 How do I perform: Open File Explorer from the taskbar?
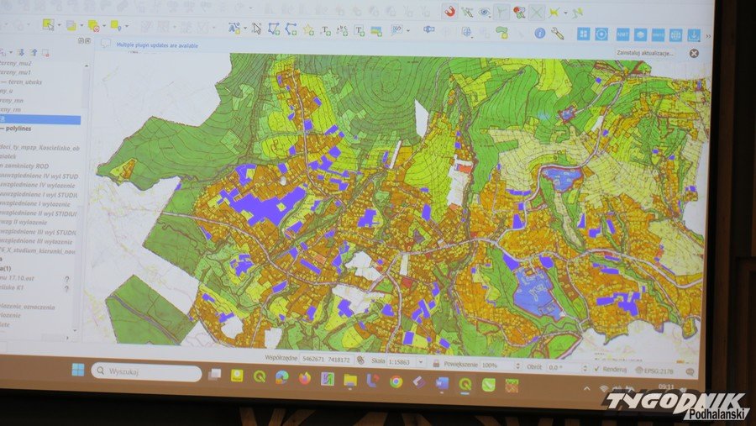click(x=350, y=380)
